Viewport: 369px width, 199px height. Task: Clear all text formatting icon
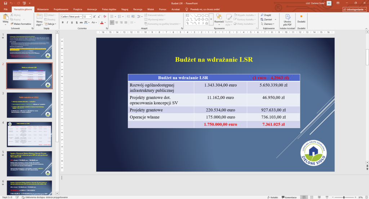point(104,17)
